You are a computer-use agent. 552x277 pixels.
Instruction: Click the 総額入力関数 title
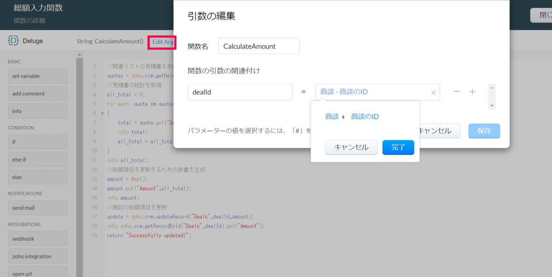click(38, 8)
